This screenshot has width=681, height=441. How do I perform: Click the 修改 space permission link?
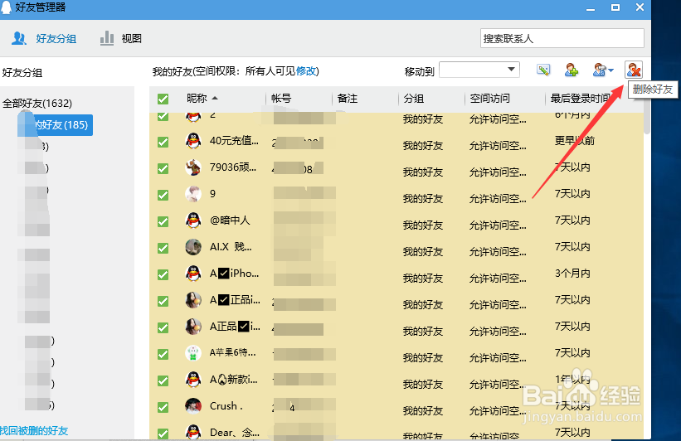(306, 71)
